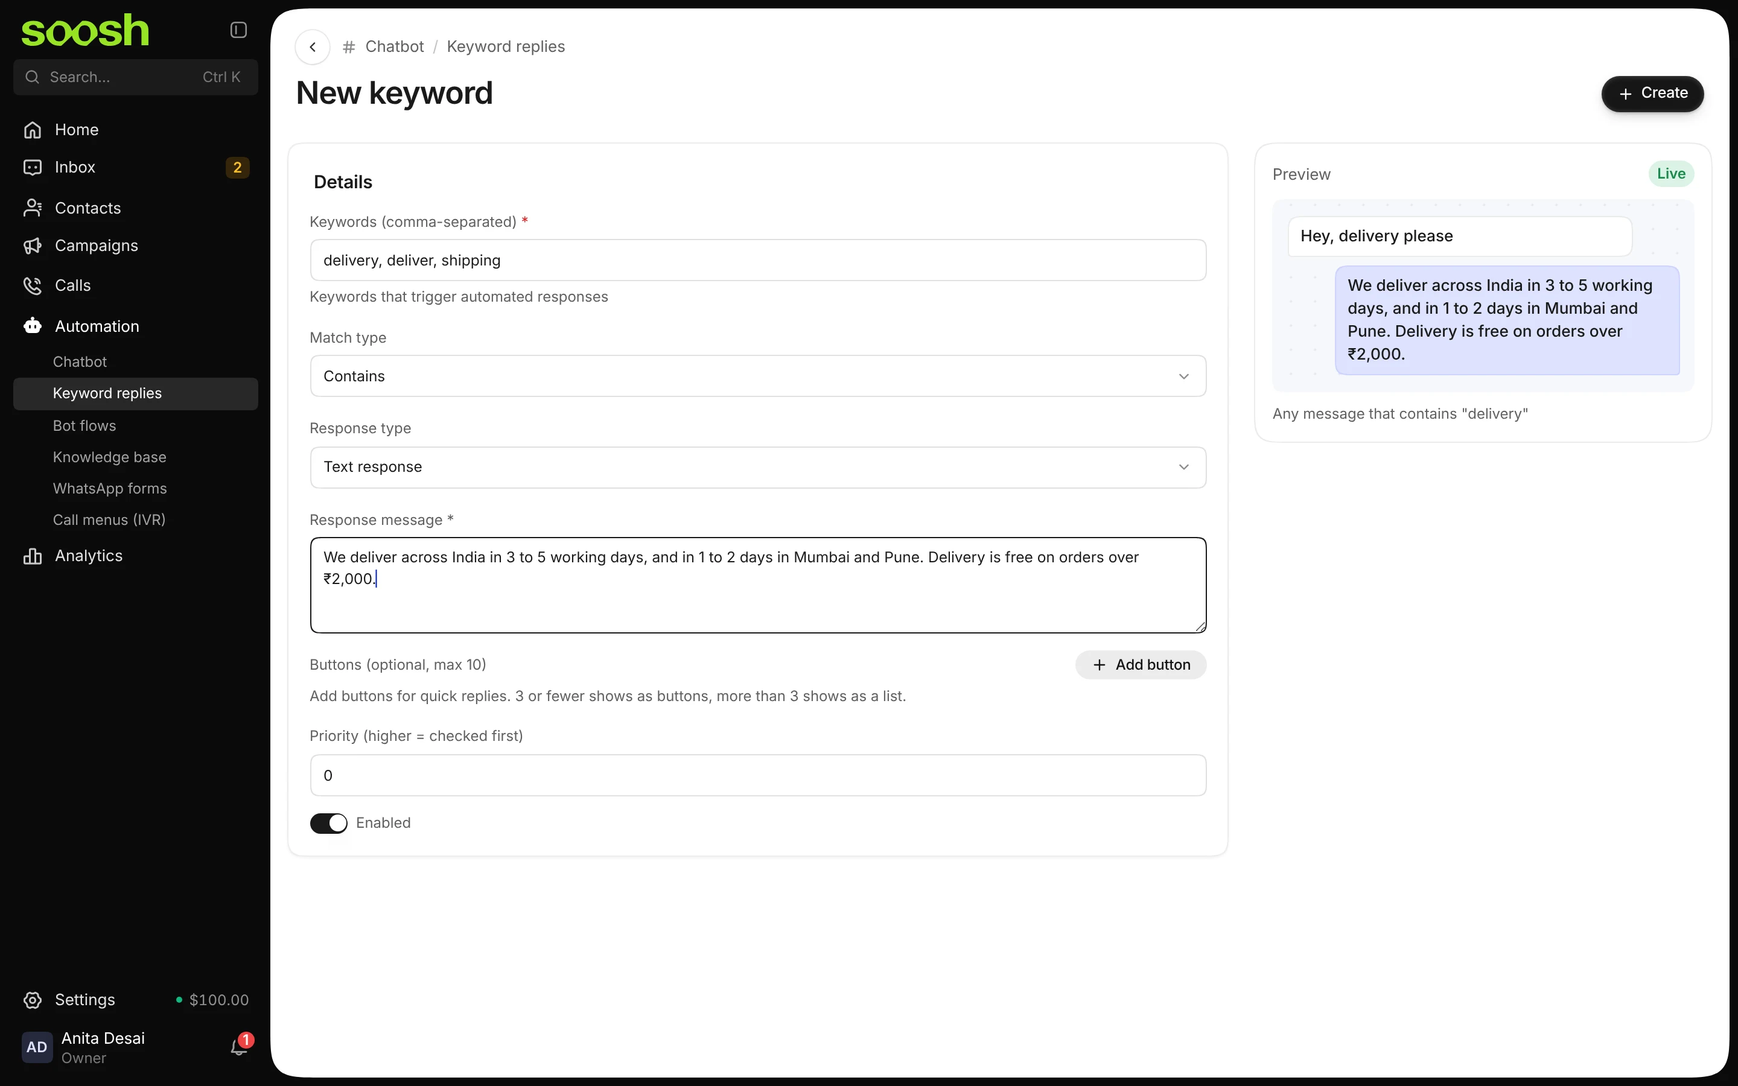This screenshot has width=1738, height=1086.
Task: Click the sidebar Search box
Action: [x=136, y=77]
